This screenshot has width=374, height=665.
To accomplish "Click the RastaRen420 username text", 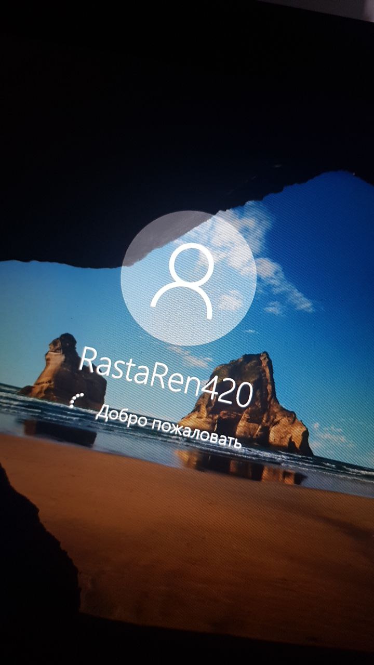I will pos(167,378).
